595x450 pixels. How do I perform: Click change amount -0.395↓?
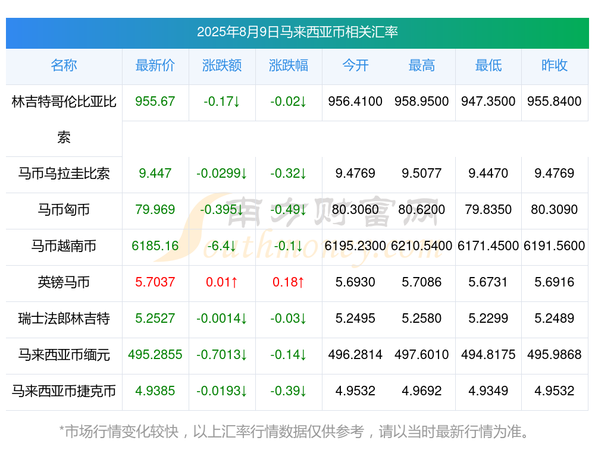click(222, 209)
